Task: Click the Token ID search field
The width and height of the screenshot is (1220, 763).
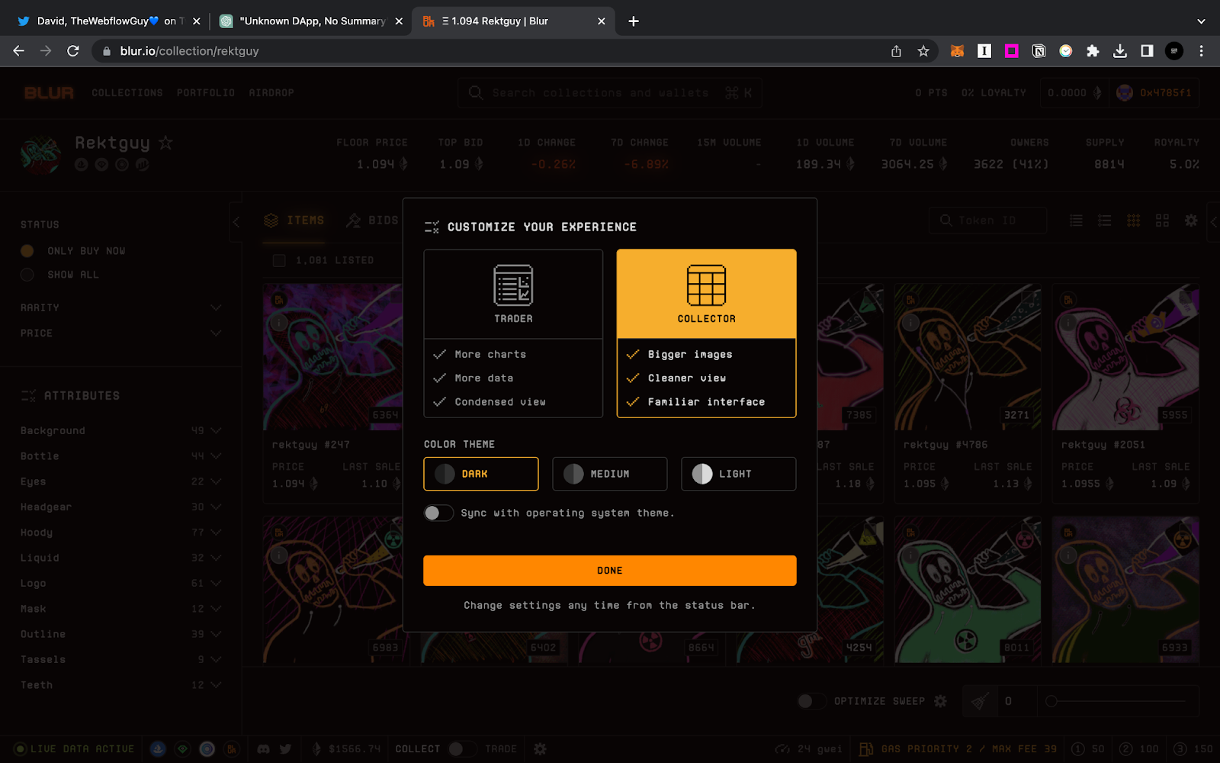Action: point(988,221)
